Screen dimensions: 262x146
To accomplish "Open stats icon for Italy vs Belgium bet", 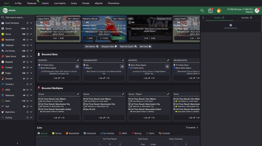I will pos(122,66).
